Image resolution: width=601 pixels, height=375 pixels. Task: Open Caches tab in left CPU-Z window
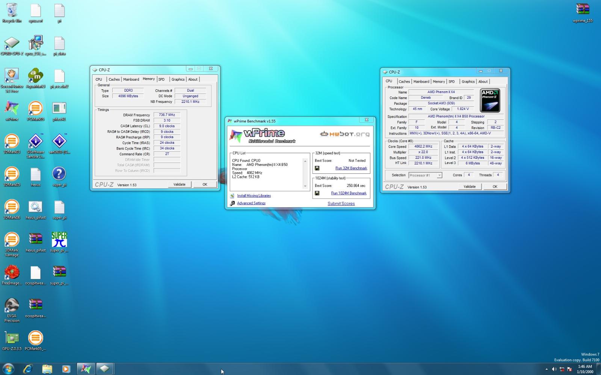[x=114, y=79]
